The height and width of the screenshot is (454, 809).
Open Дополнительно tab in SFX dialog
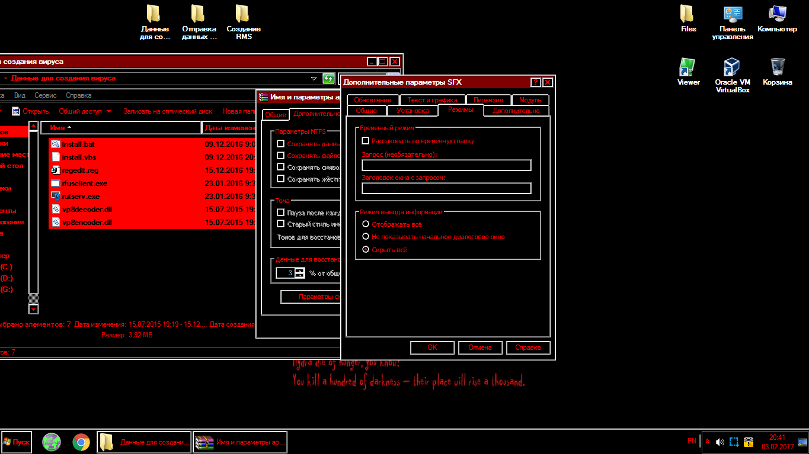pos(516,111)
